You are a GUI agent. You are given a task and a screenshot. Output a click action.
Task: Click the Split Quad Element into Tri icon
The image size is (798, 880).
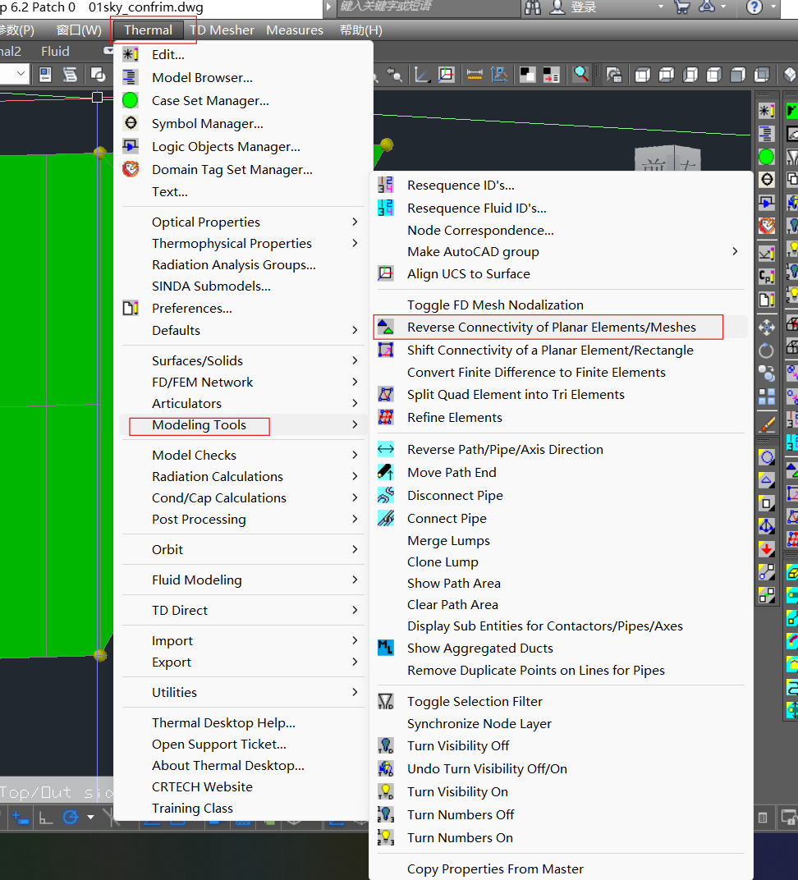pos(385,395)
